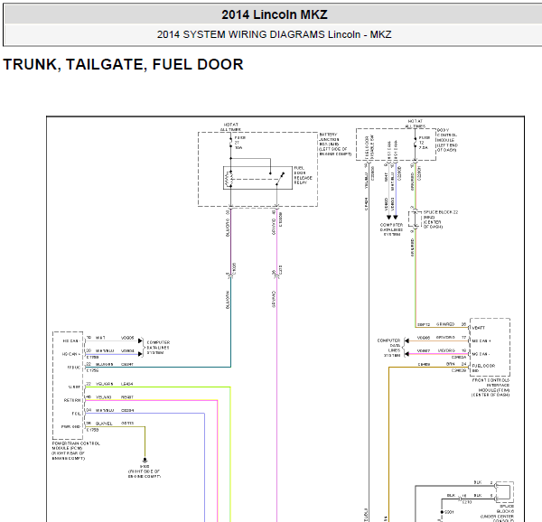
Task: Click the relay switch contact symbol
Action: tap(280, 179)
